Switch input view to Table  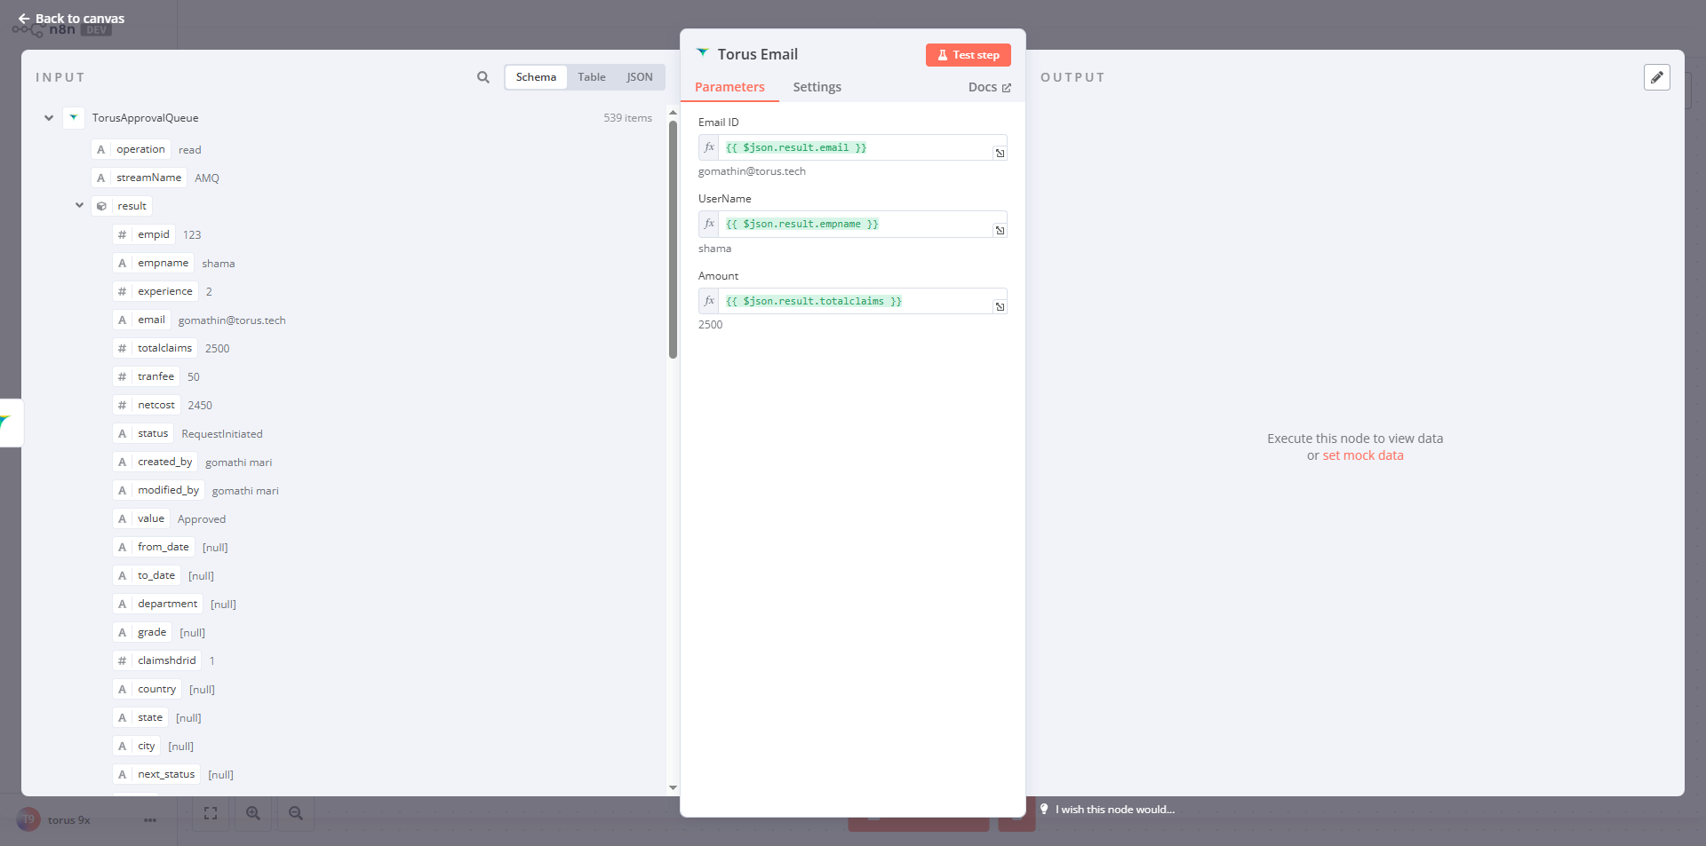pyautogui.click(x=591, y=77)
